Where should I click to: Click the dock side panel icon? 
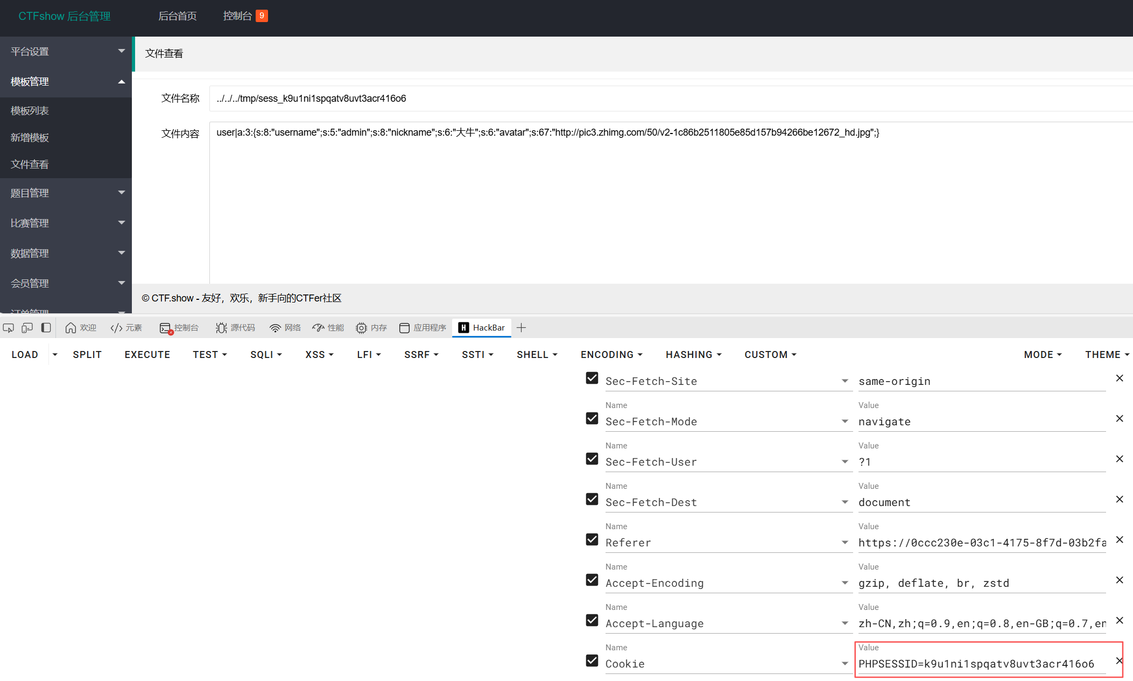(46, 328)
